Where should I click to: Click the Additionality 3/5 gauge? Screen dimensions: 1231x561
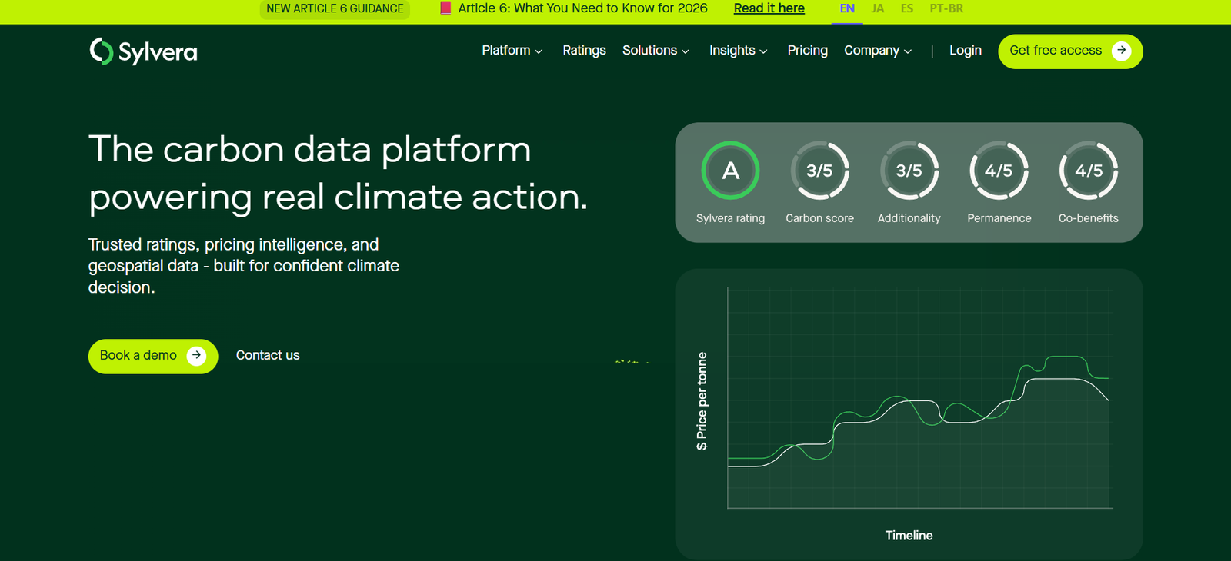pos(909,171)
